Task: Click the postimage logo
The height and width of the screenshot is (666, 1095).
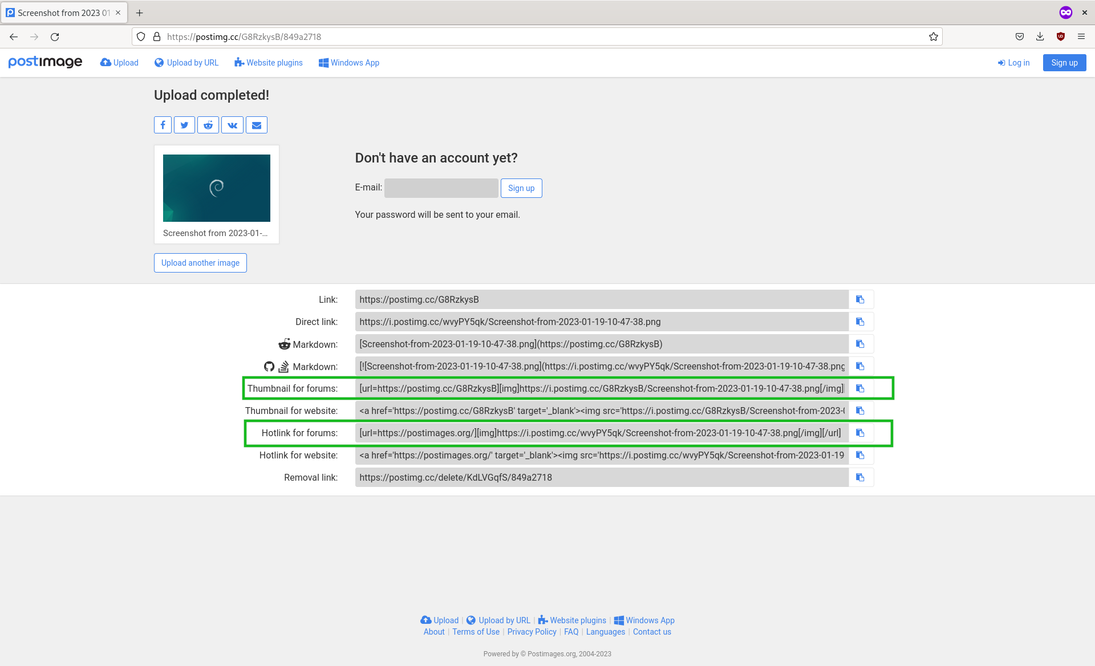Action: [45, 62]
